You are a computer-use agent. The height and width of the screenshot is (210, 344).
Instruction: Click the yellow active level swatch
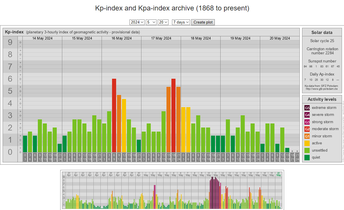coord(307,143)
